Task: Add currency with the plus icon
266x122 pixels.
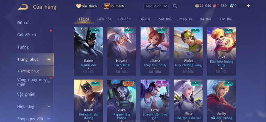Action: [248, 6]
